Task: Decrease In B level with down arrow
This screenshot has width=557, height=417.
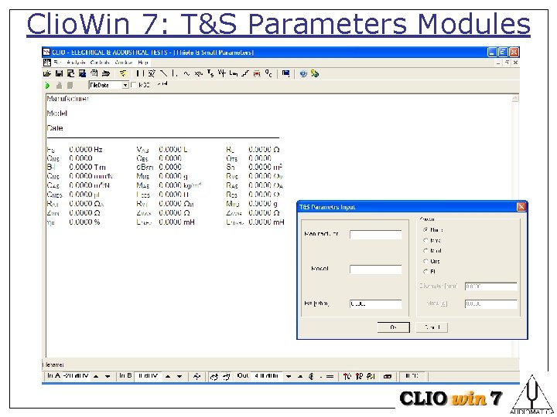Action: click(179, 377)
